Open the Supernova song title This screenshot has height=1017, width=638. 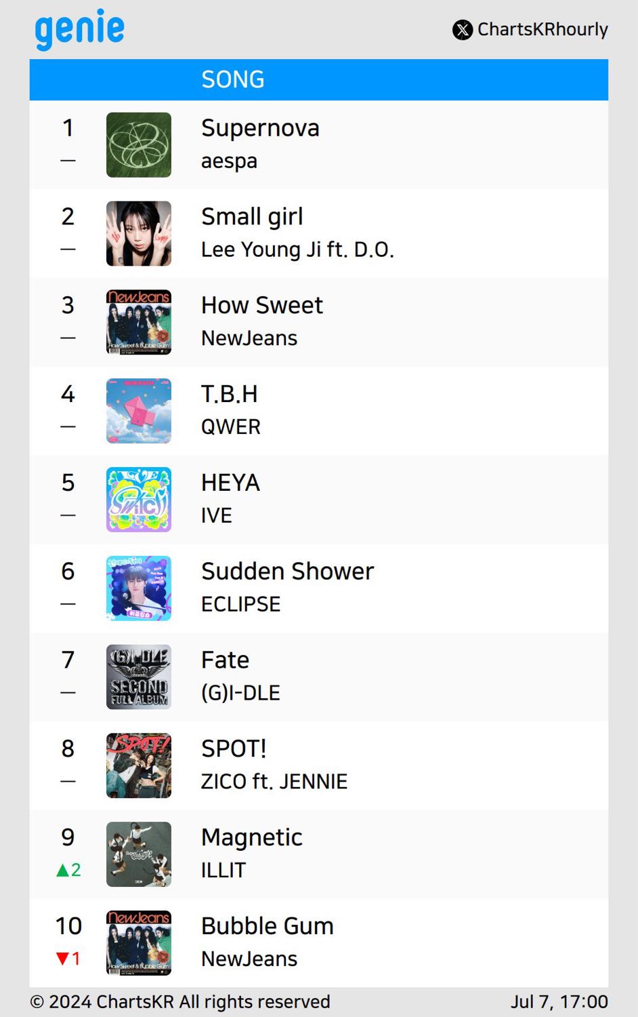click(260, 128)
